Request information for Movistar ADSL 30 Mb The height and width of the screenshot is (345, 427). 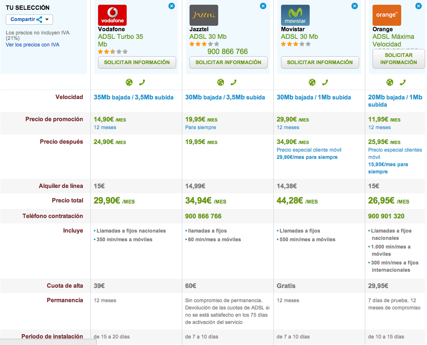[320, 62]
